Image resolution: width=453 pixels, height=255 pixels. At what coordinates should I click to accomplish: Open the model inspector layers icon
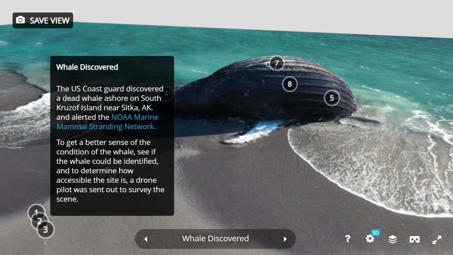(x=392, y=239)
